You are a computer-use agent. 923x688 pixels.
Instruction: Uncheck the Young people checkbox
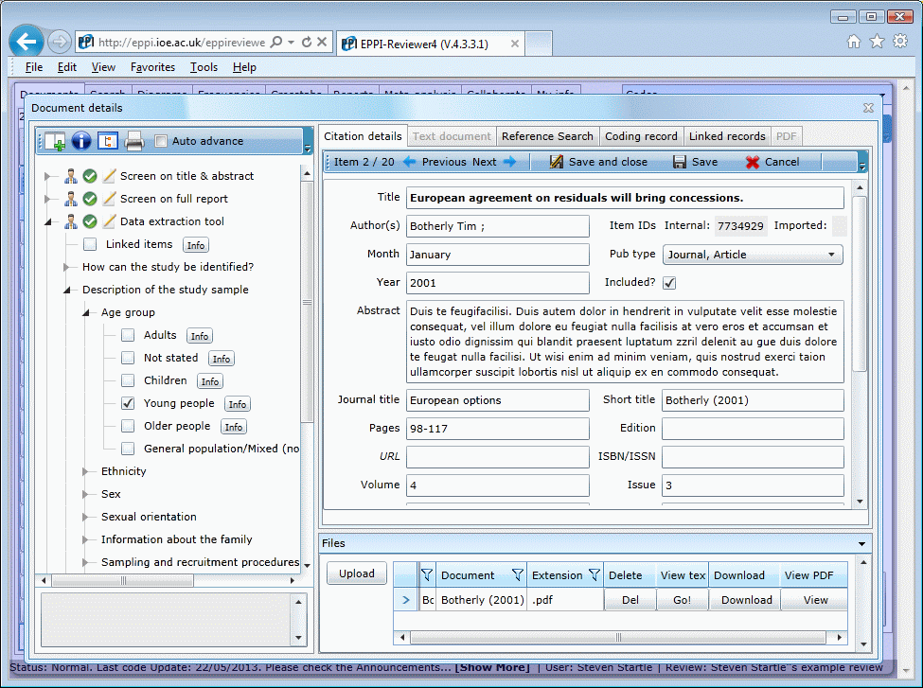coord(128,403)
